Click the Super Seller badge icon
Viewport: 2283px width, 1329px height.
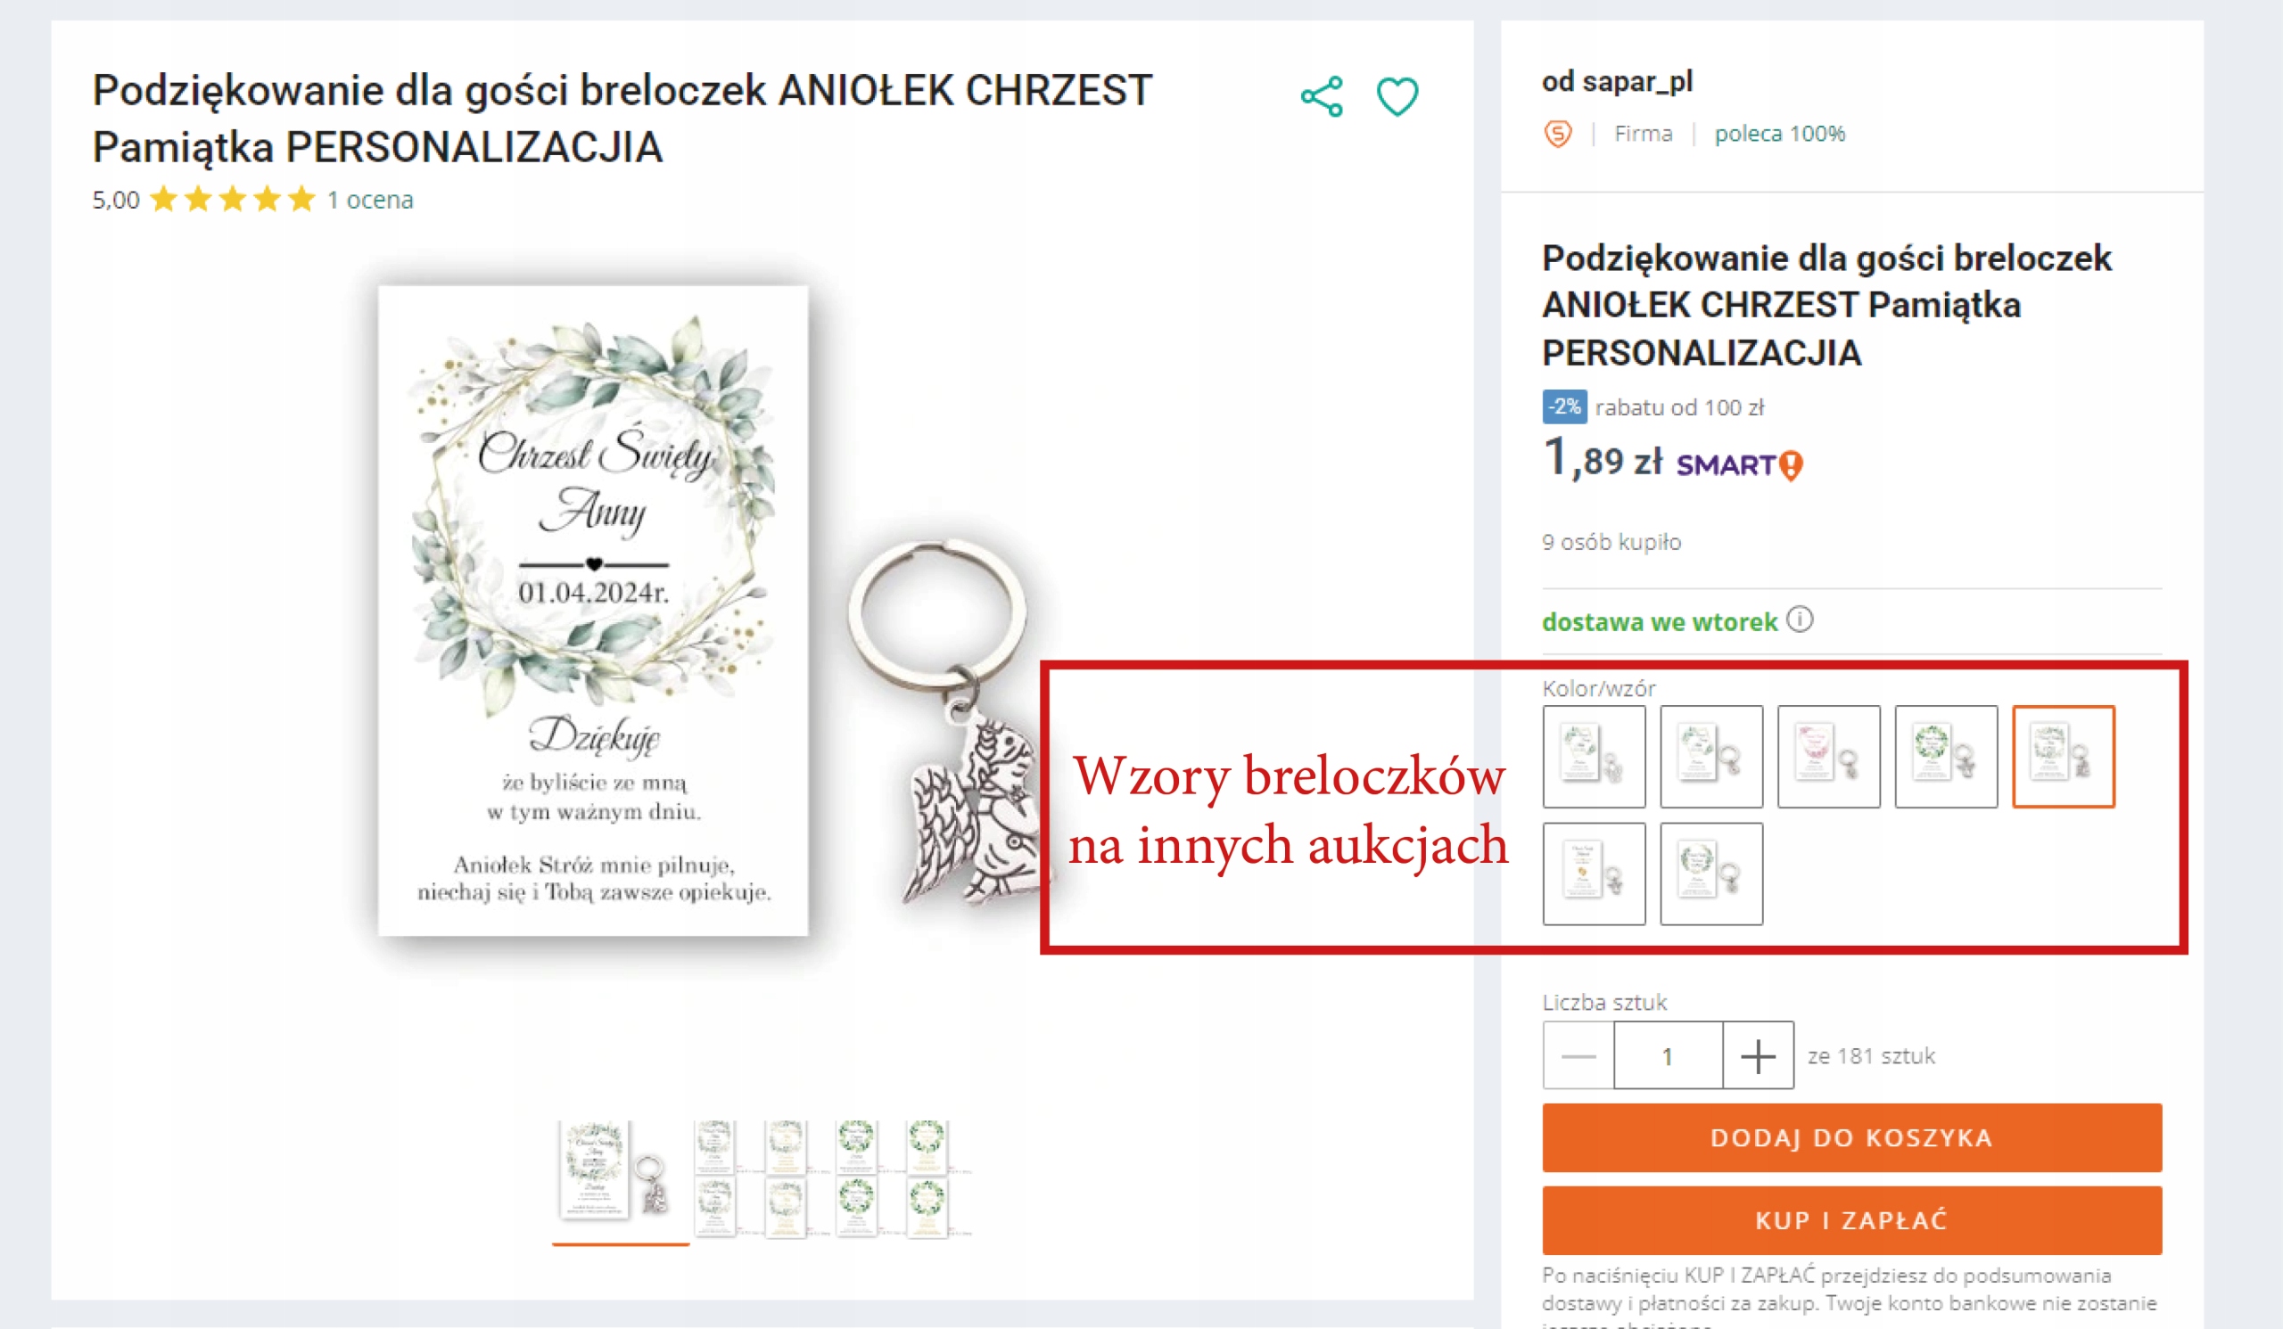pyautogui.click(x=1557, y=134)
